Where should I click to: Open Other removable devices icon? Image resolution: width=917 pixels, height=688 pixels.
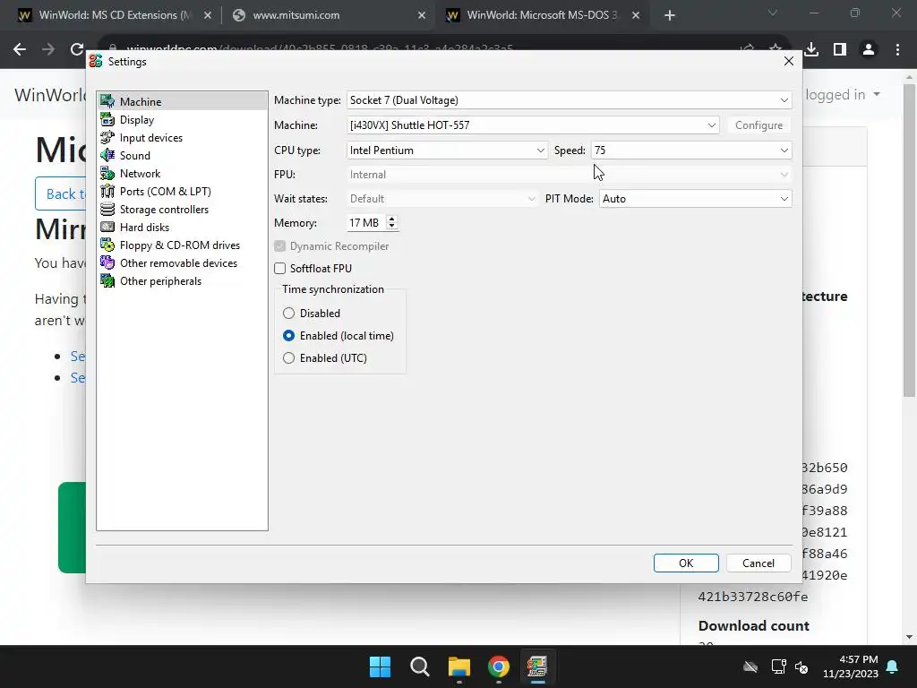tap(107, 262)
